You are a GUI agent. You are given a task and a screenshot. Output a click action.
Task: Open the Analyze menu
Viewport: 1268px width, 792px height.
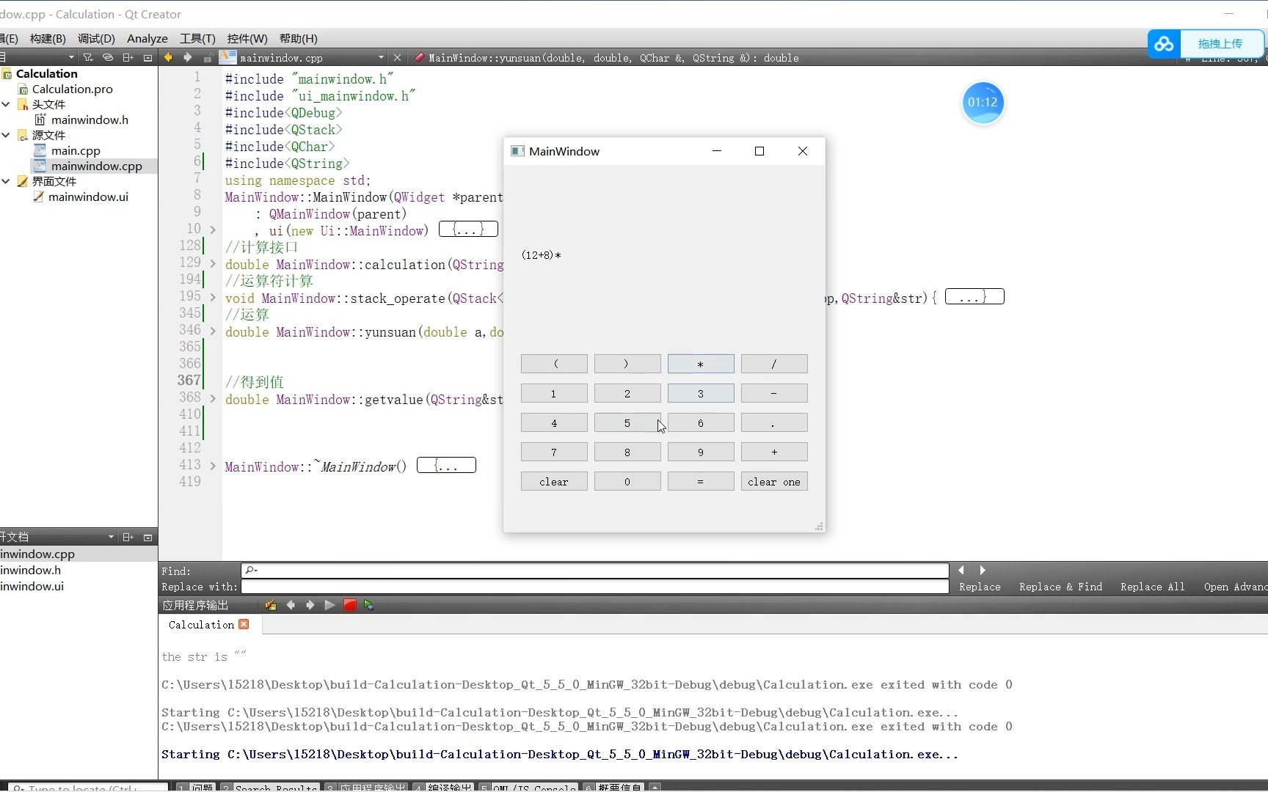click(x=147, y=39)
